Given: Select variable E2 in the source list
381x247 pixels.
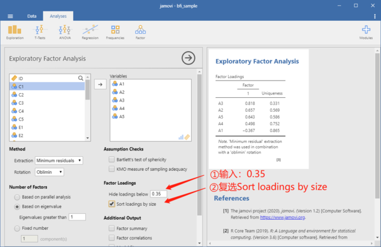Looking at the screenshot, I should 47,135.
